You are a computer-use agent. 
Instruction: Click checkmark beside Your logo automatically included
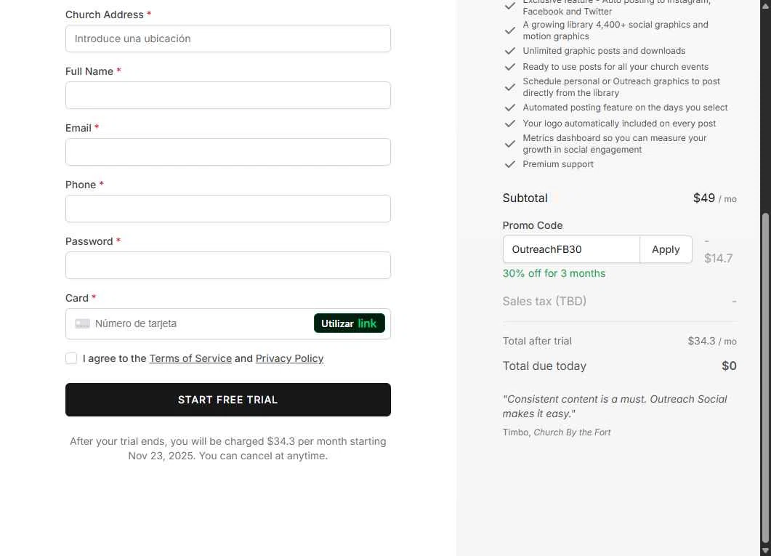pos(510,124)
